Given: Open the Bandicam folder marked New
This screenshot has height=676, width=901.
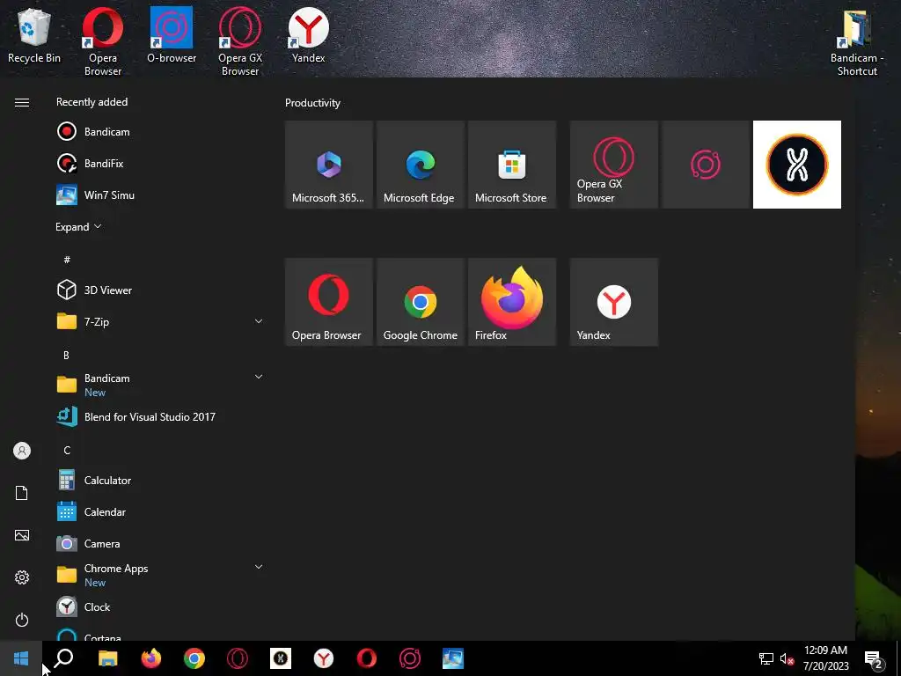Looking at the screenshot, I should 160,385.
